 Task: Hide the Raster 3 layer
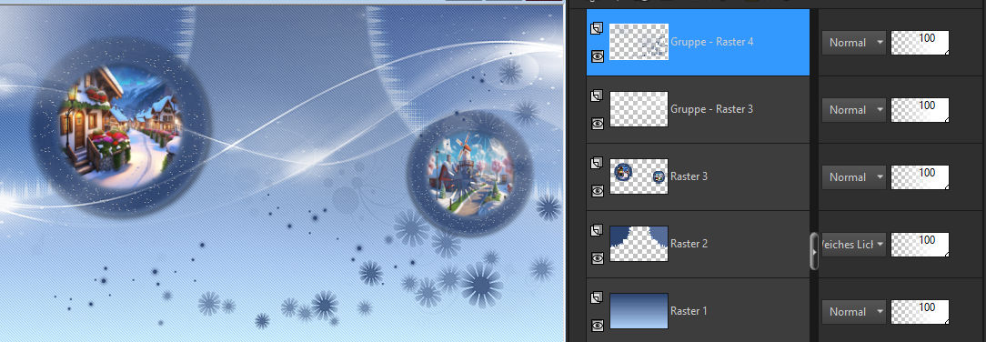click(598, 190)
